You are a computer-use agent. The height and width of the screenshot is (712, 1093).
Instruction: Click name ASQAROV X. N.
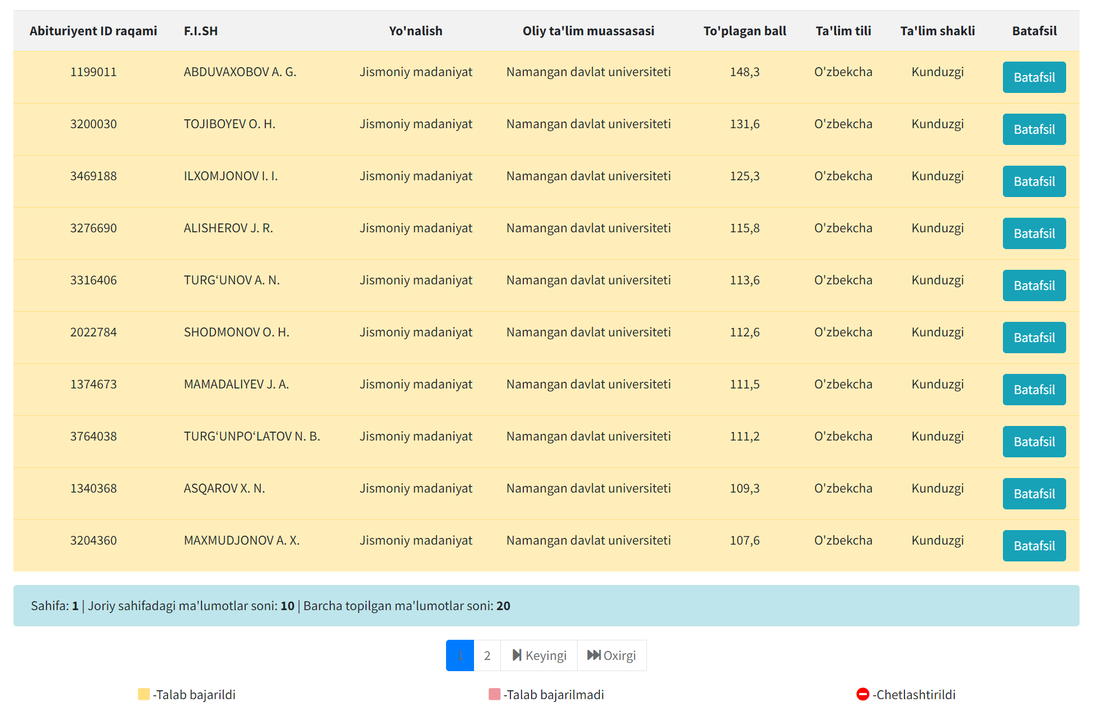(x=224, y=488)
